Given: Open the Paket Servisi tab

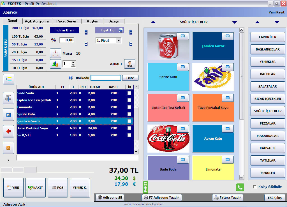Looking at the screenshot, I should (x=67, y=21).
